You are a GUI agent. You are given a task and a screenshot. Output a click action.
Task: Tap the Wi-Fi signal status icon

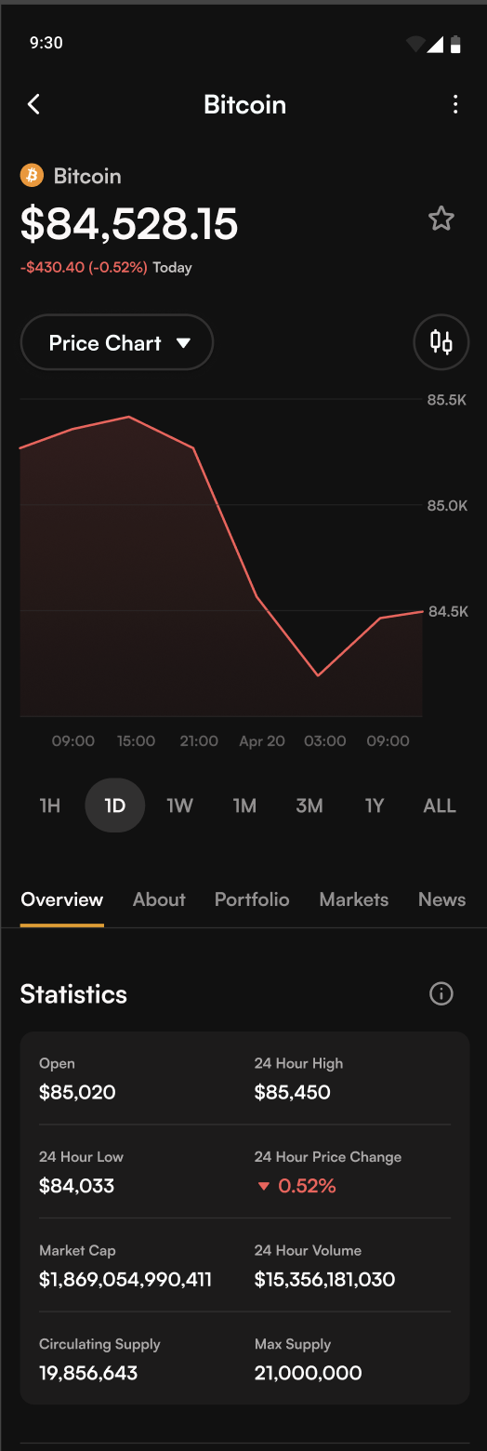coord(415,44)
